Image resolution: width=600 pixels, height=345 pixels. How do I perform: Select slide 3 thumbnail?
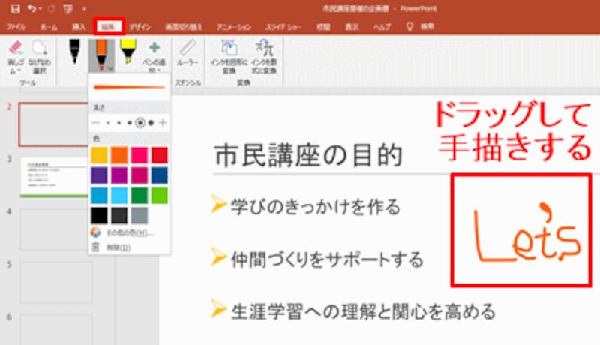pos(54,176)
